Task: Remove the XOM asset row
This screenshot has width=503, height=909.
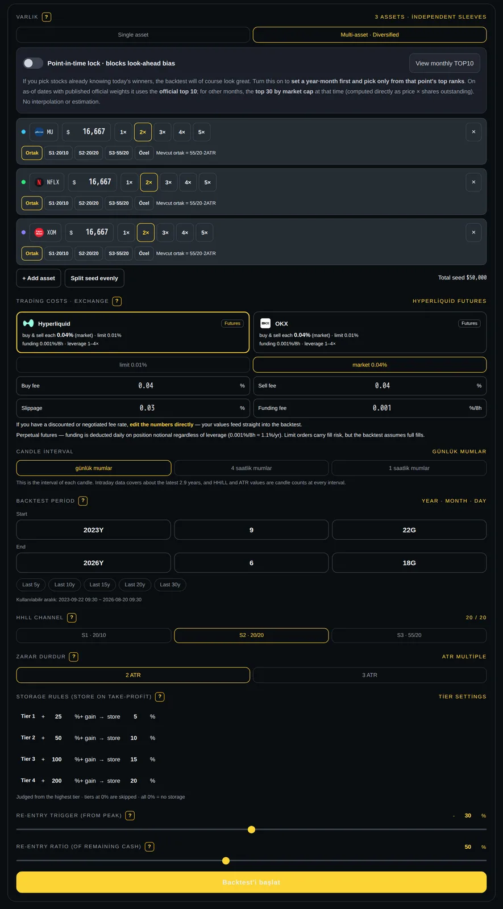Action: click(x=473, y=232)
